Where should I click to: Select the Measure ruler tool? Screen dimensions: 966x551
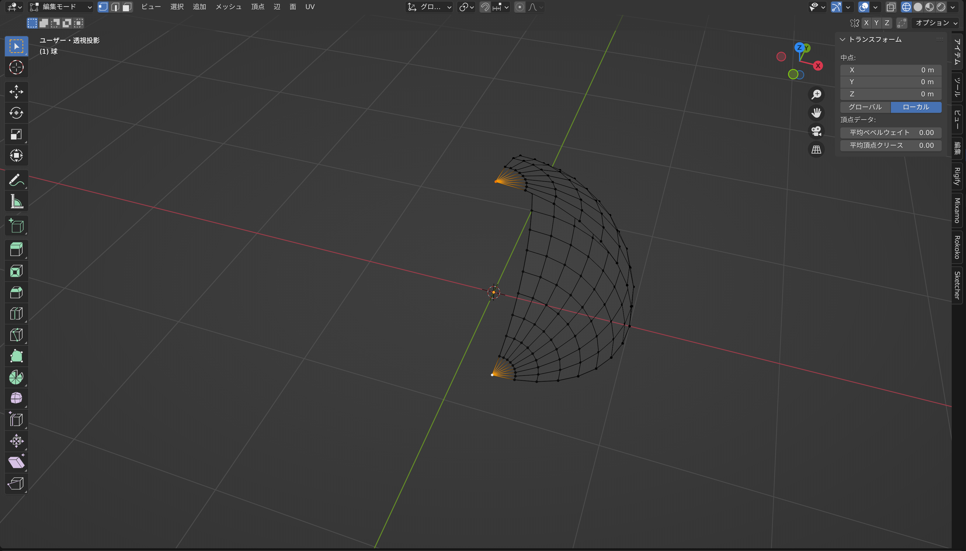[x=16, y=201]
